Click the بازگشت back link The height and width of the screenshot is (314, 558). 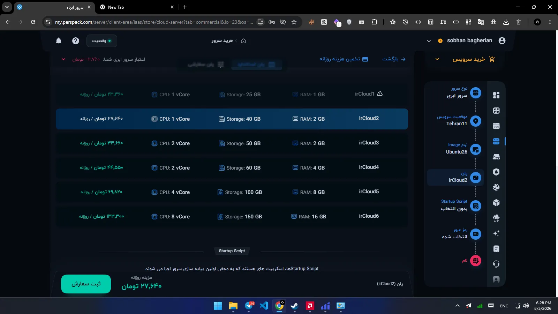394,59
